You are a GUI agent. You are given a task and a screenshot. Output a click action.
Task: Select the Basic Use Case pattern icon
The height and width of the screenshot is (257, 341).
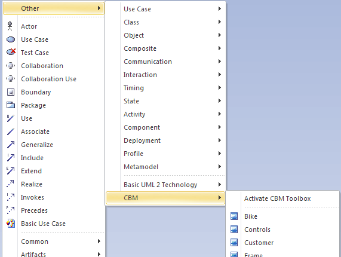pyautogui.click(x=10, y=224)
